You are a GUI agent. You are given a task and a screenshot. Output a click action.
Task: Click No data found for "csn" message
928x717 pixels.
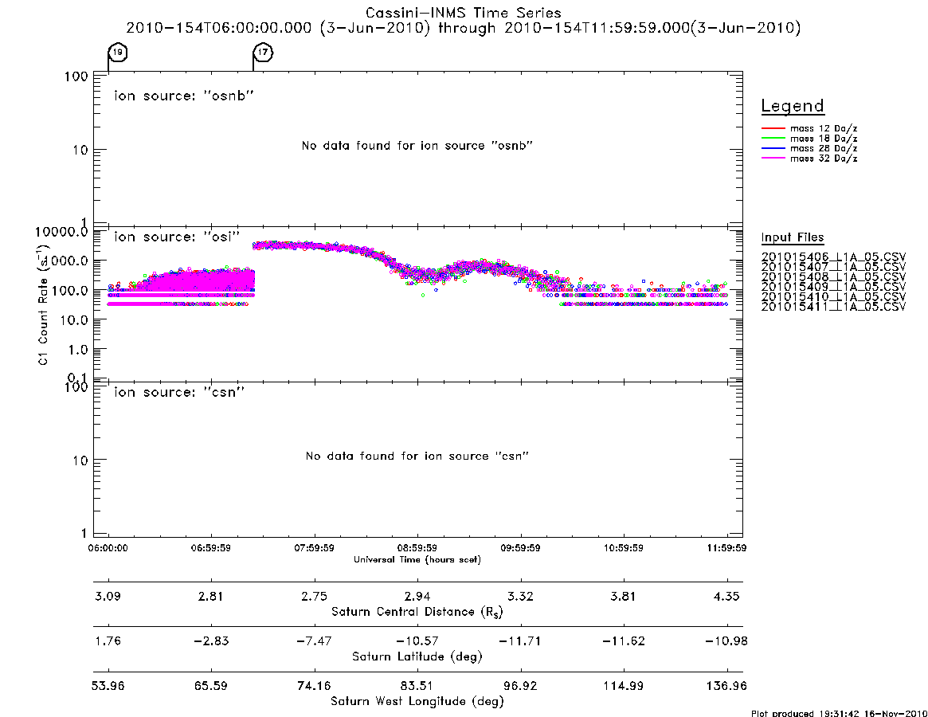point(417,456)
